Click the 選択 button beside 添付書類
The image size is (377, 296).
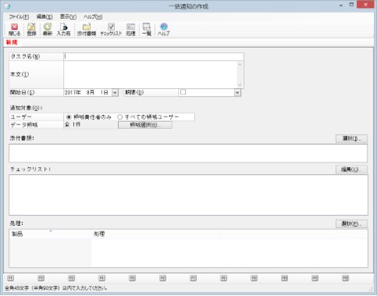coord(352,139)
